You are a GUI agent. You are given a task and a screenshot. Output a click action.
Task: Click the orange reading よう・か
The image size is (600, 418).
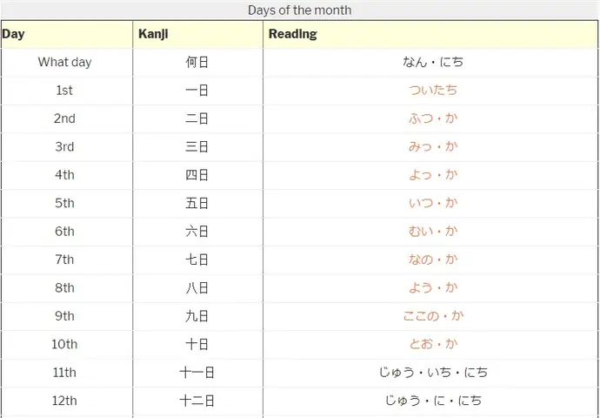(x=433, y=287)
